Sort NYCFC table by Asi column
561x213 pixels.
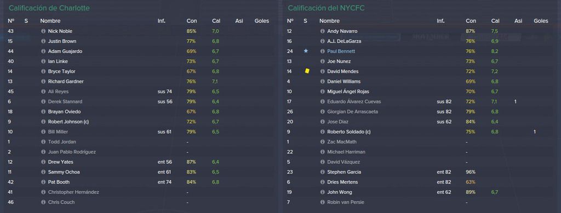[518, 21]
